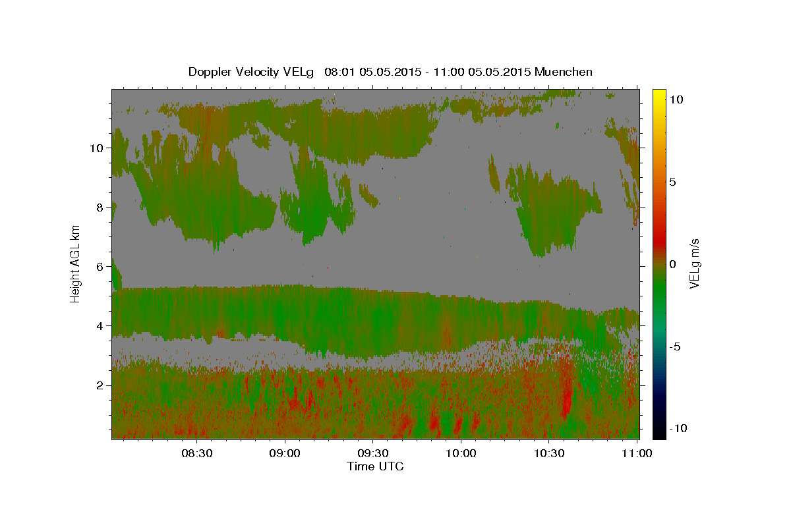Click the 10:00 time tick label
The width and height of the screenshot is (791, 527).
click(461, 454)
